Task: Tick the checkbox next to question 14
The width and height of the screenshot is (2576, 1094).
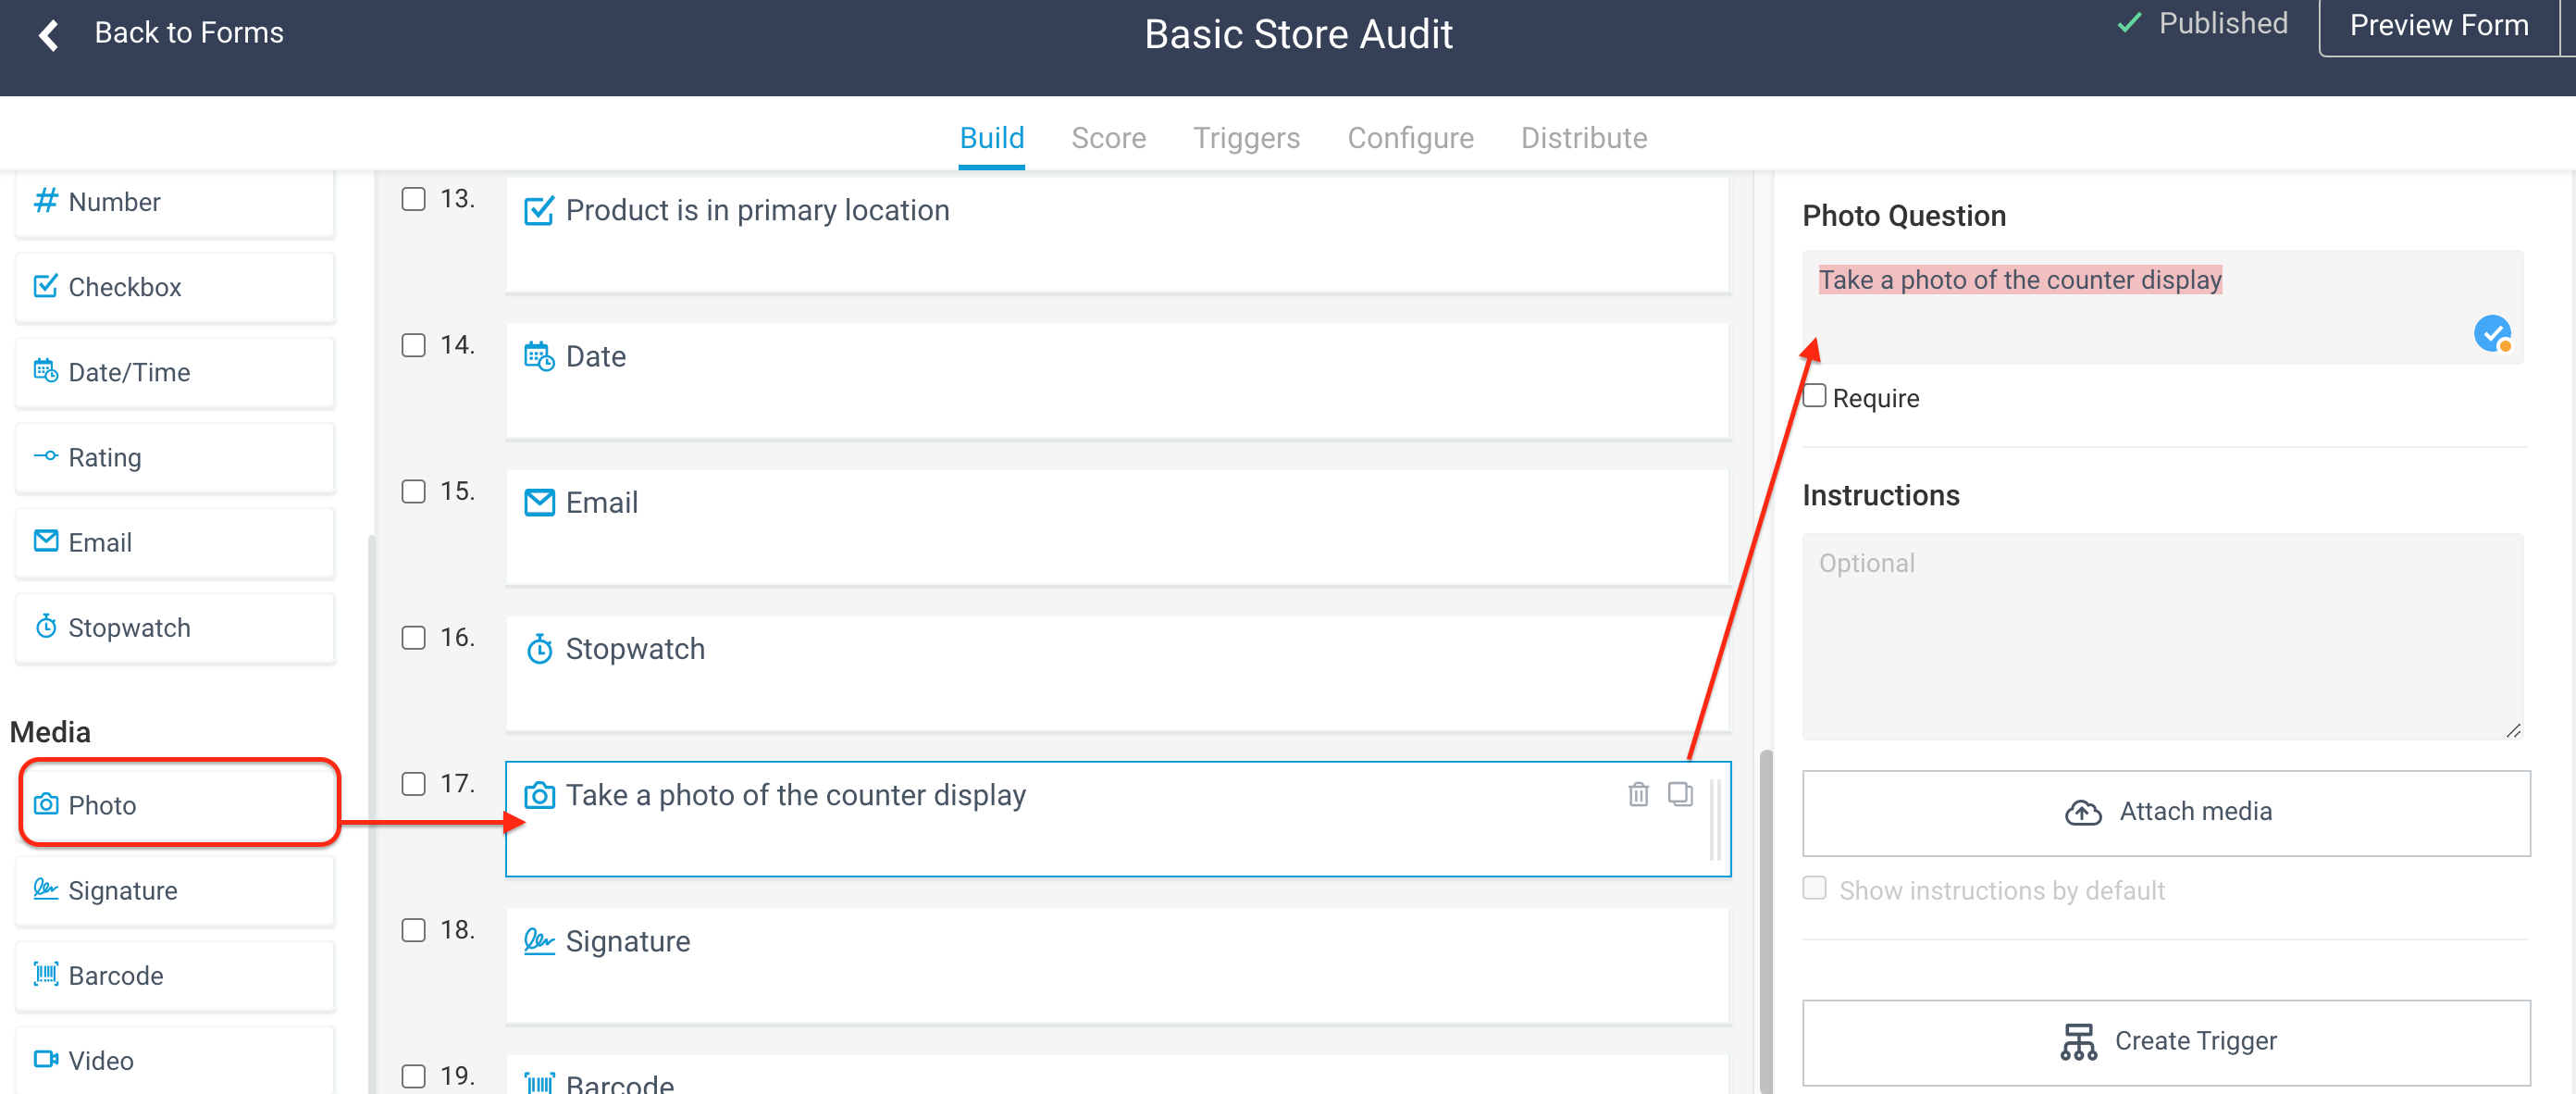Action: click(x=413, y=345)
